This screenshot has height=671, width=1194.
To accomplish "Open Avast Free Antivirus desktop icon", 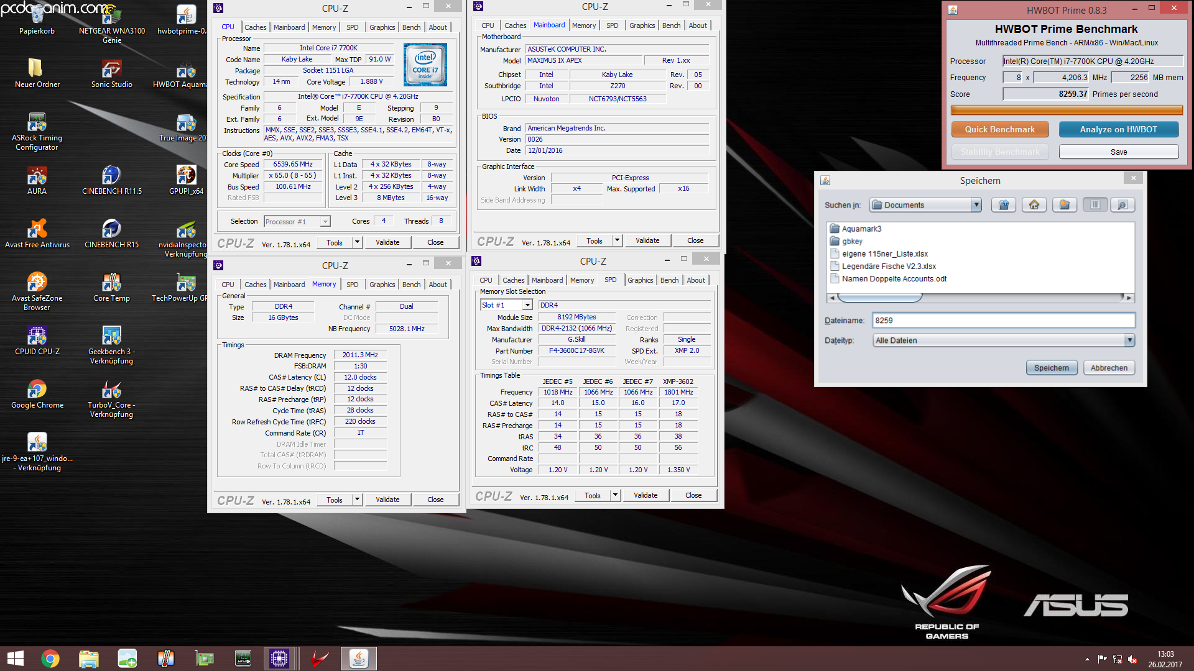I will (x=37, y=232).
